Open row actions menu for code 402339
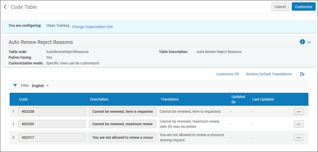 click(299, 124)
